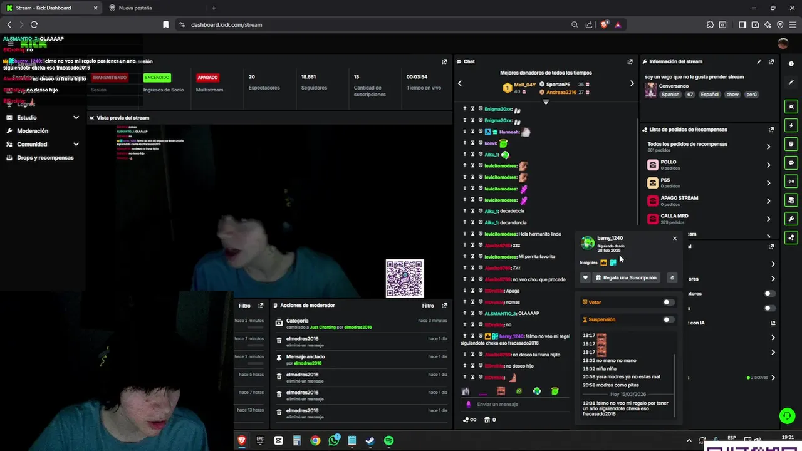Toggle the document sidebar icon
This screenshot has height=451, width=802.
[791, 144]
